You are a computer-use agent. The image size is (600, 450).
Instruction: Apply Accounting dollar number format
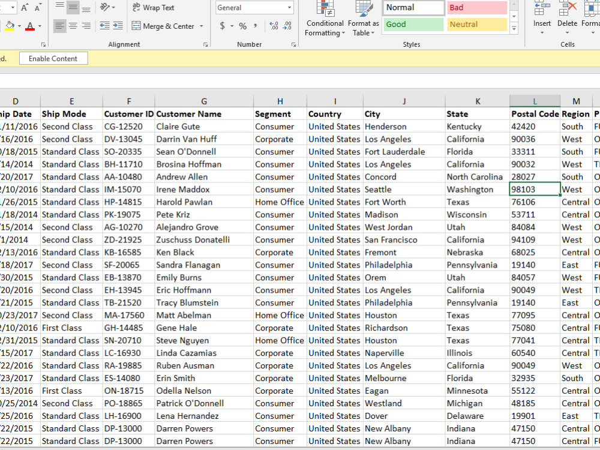point(223,26)
